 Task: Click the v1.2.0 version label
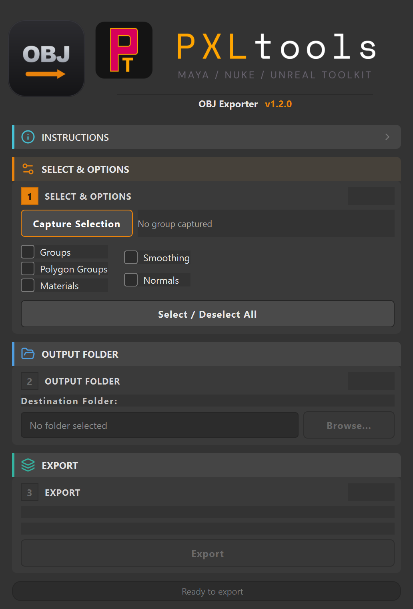[x=279, y=104]
